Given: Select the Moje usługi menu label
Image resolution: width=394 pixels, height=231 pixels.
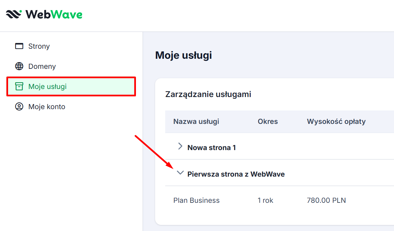Looking at the screenshot, I should (47, 87).
